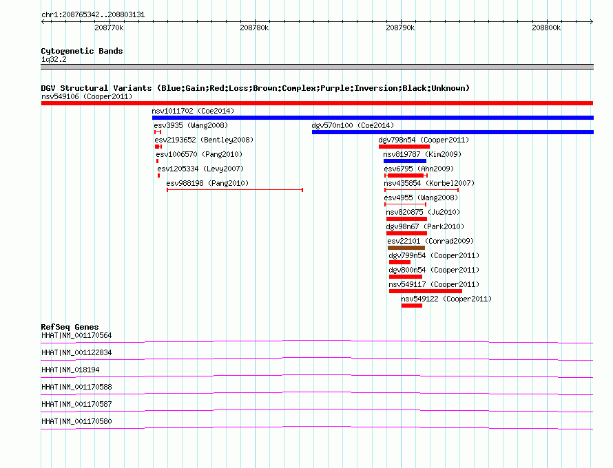Click the esv988198 (Pang2010) thin red line
613x468 pixels.
[235, 190]
